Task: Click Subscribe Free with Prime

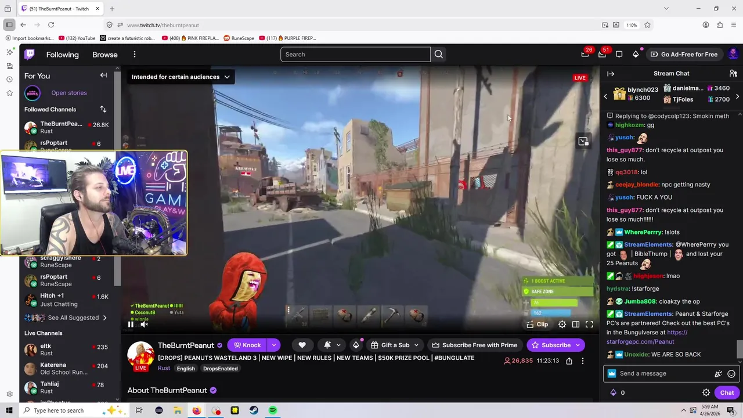Action: pyautogui.click(x=474, y=345)
